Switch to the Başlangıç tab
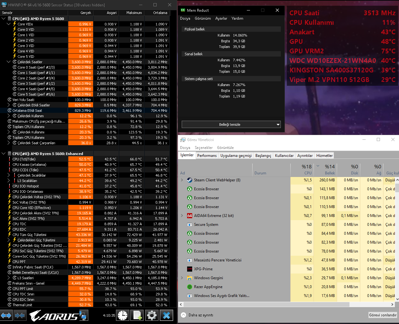The width and height of the screenshot is (399, 324). (x=263, y=156)
